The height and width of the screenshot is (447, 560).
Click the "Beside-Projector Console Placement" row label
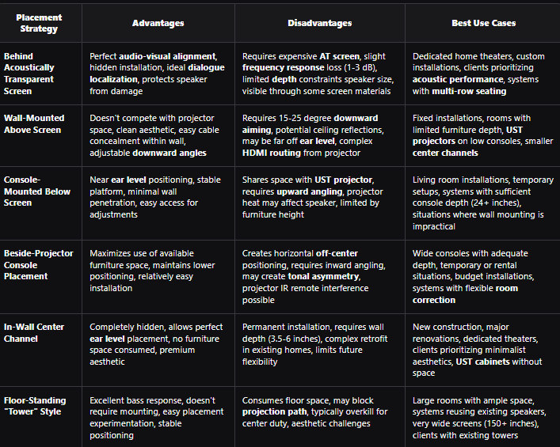point(38,265)
